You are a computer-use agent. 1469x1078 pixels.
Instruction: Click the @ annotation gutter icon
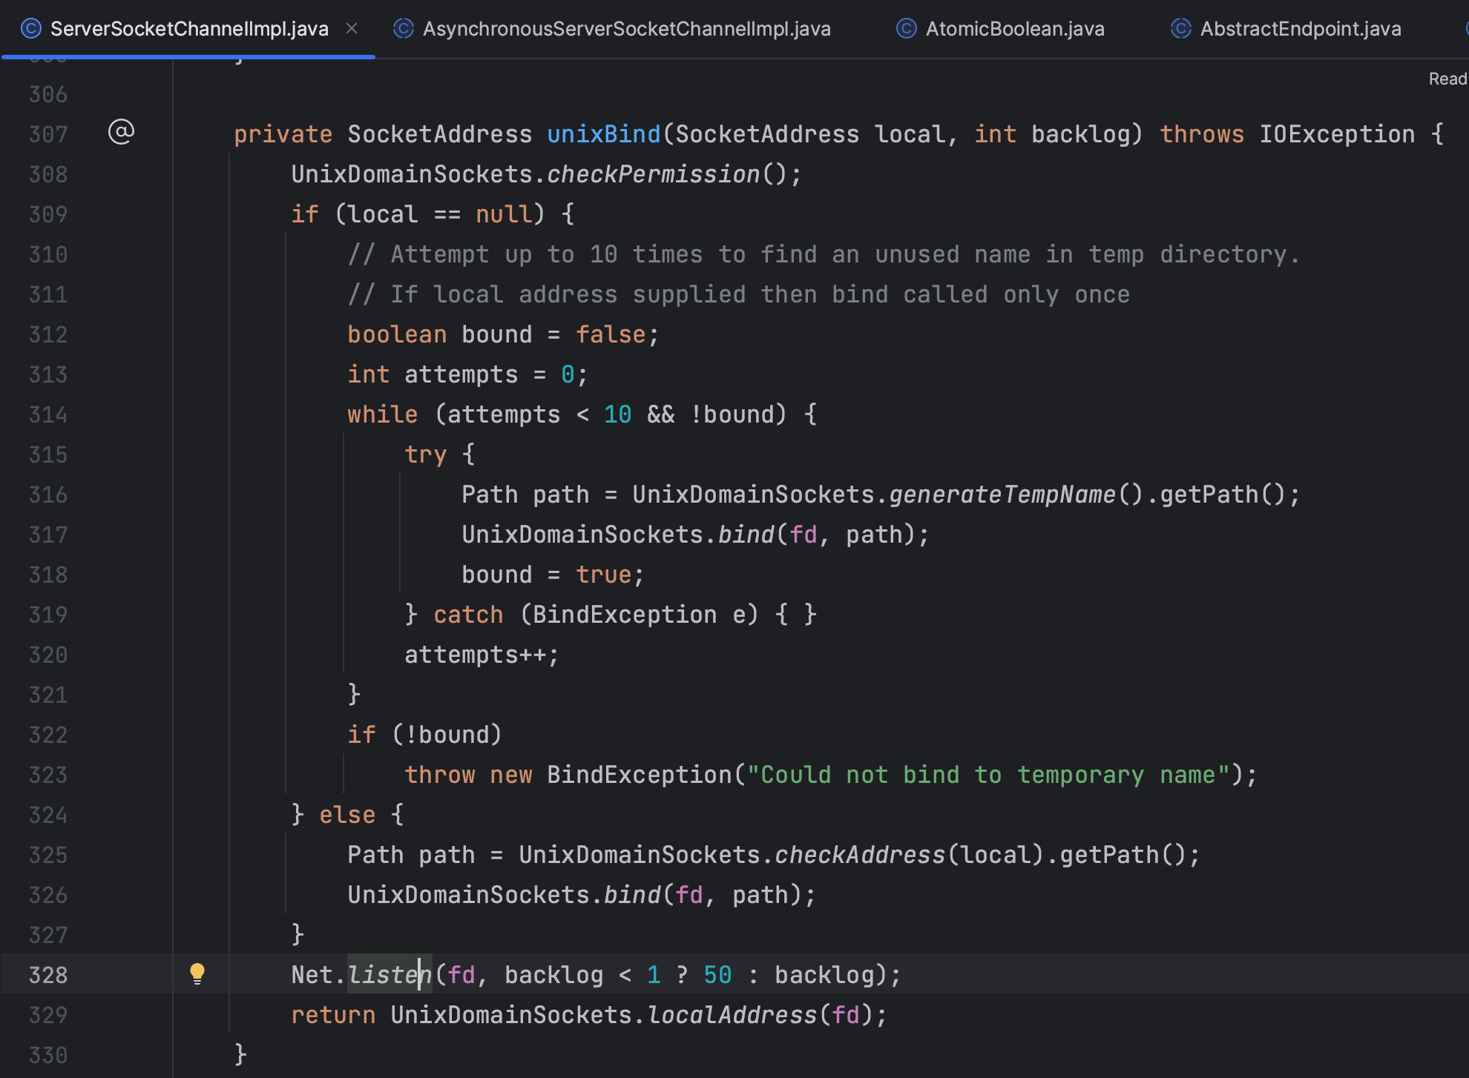121,132
